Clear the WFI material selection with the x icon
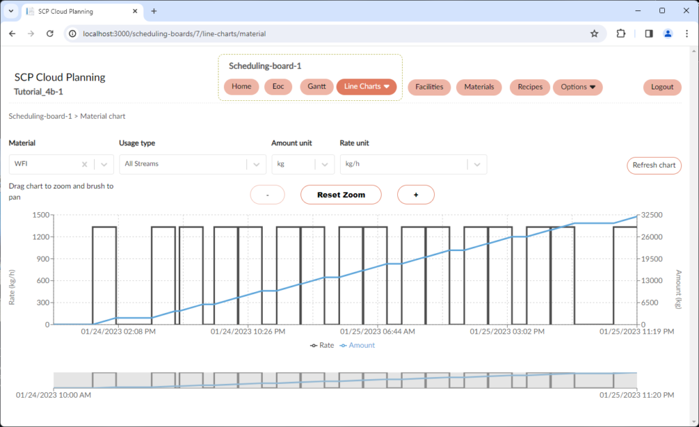699x427 pixels. click(85, 164)
